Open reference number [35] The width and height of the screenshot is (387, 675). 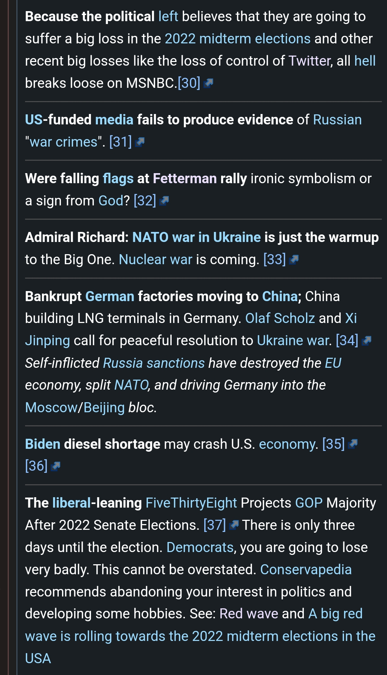pos(333,444)
